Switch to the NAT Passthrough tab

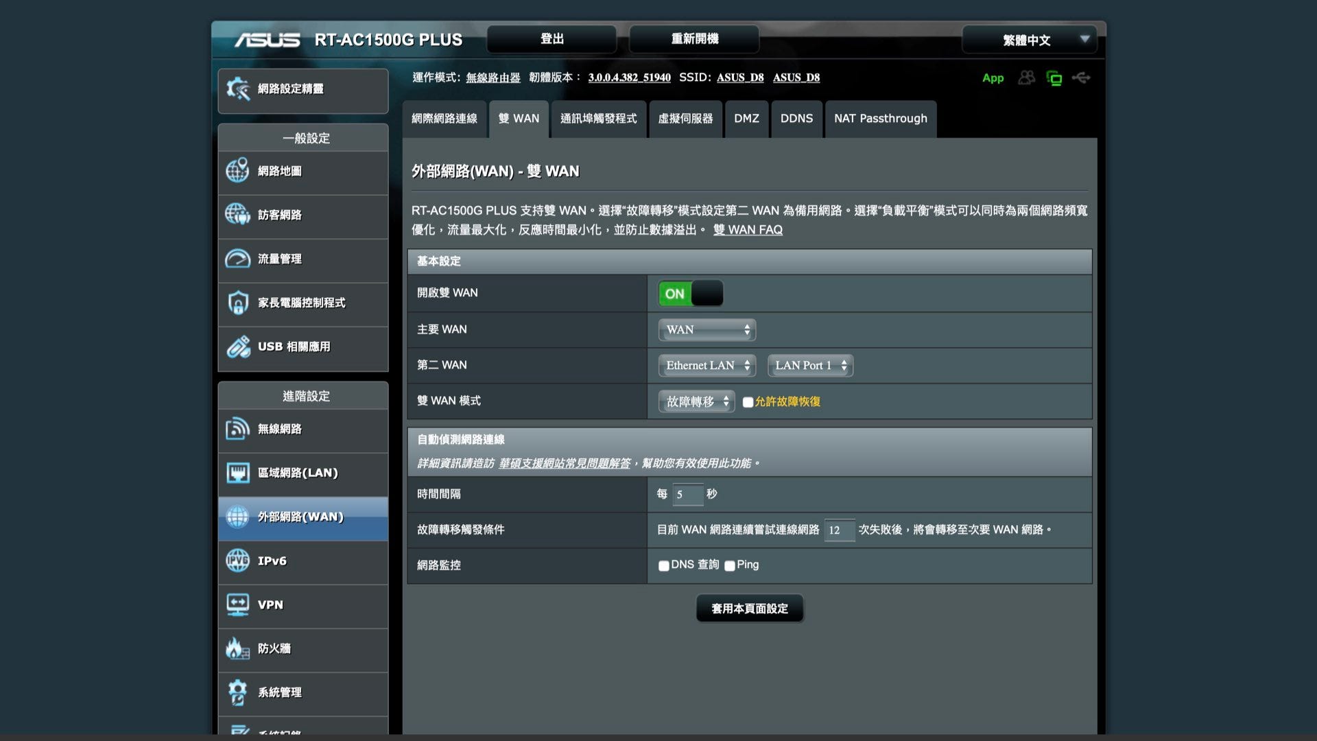tap(881, 119)
